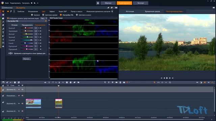216x121 pixels.
Task: Toggle storyboard view icon at timeline left
Action: click(x=3, y=82)
